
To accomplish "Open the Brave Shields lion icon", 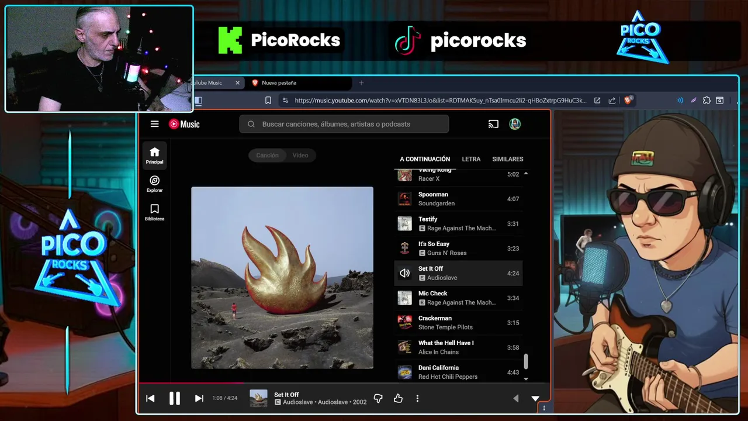I will (628, 100).
